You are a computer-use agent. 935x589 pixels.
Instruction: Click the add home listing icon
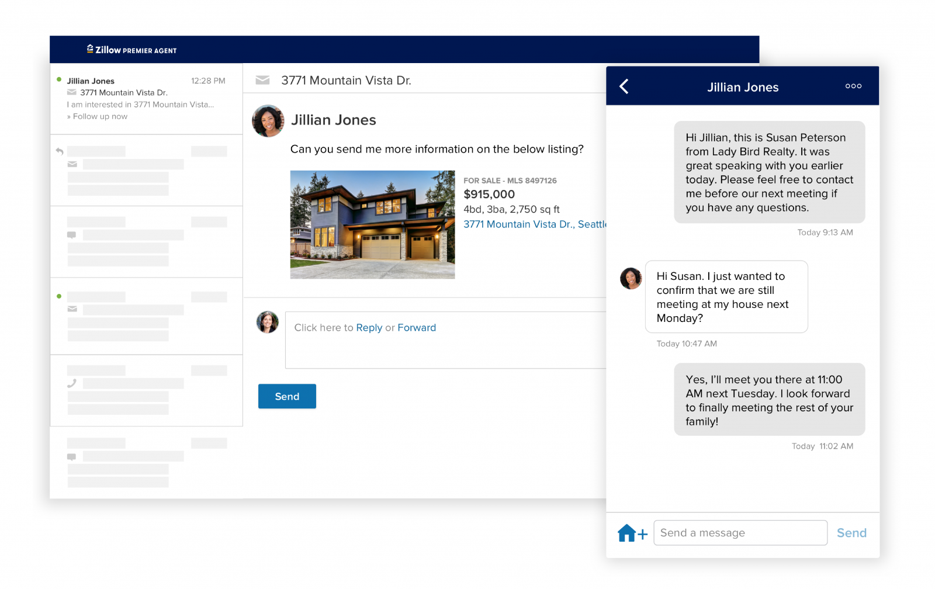(632, 533)
